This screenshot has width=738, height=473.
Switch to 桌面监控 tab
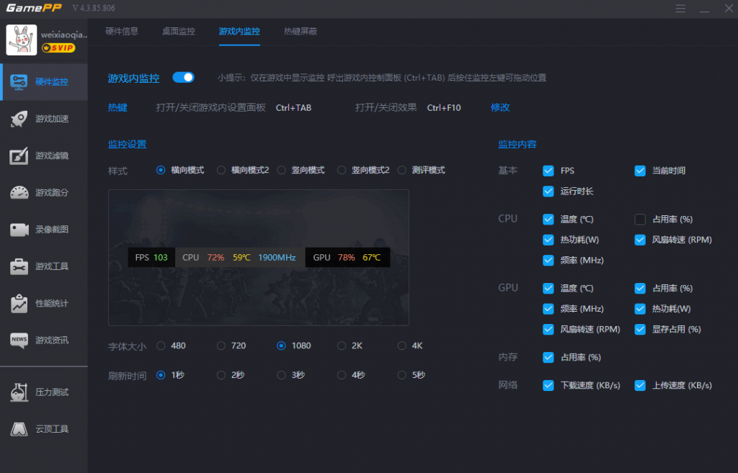point(179,32)
